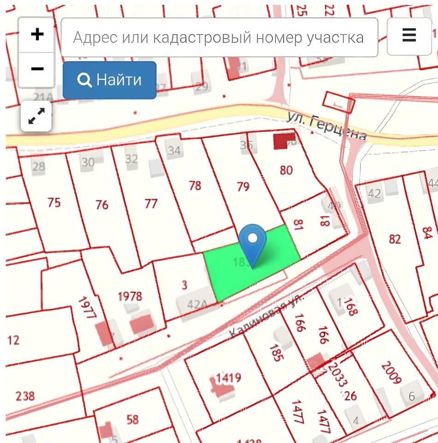Select parcel 26 on the map
Viewport: 438px width, 443px height.
click(x=350, y=396)
